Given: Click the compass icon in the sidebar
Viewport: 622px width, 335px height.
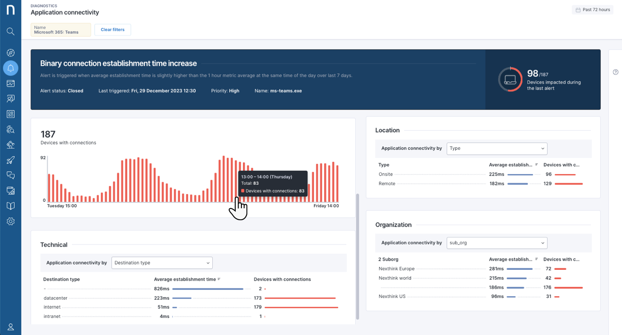Looking at the screenshot, I should click(x=10, y=53).
